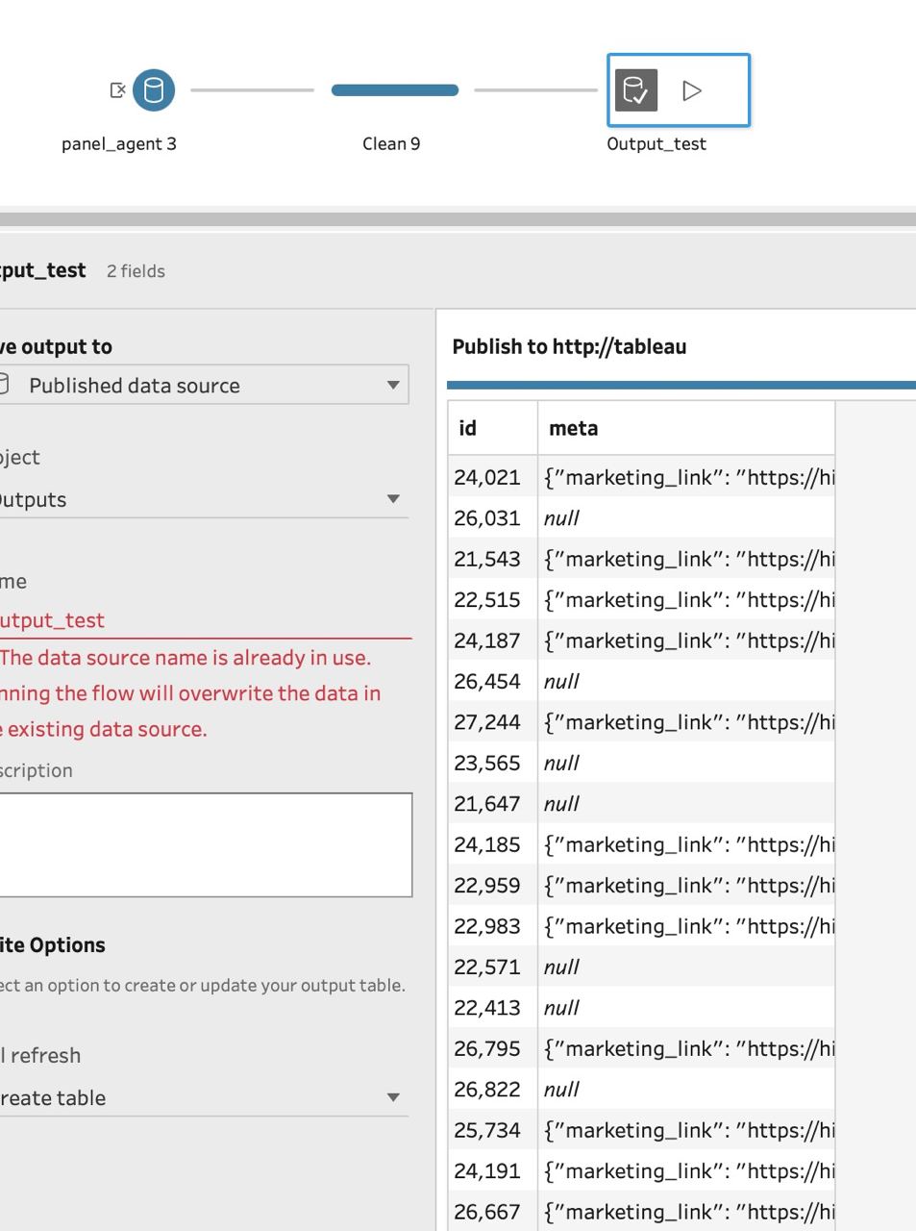Run the flow with Output_test play icon
This screenshot has width=916, height=1231.
click(x=692, y=90)
